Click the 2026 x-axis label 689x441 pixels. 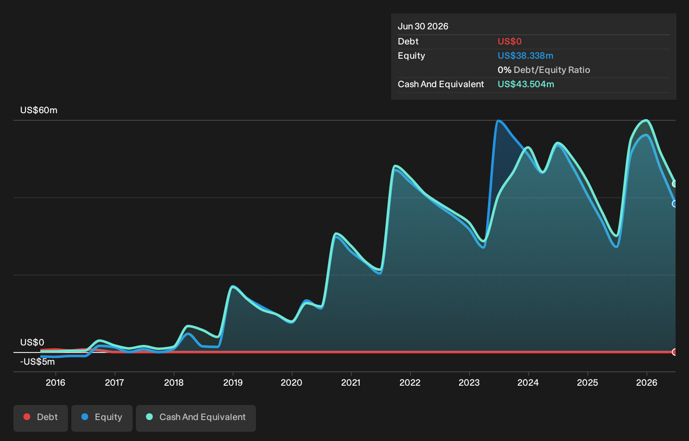click(647, 382)
